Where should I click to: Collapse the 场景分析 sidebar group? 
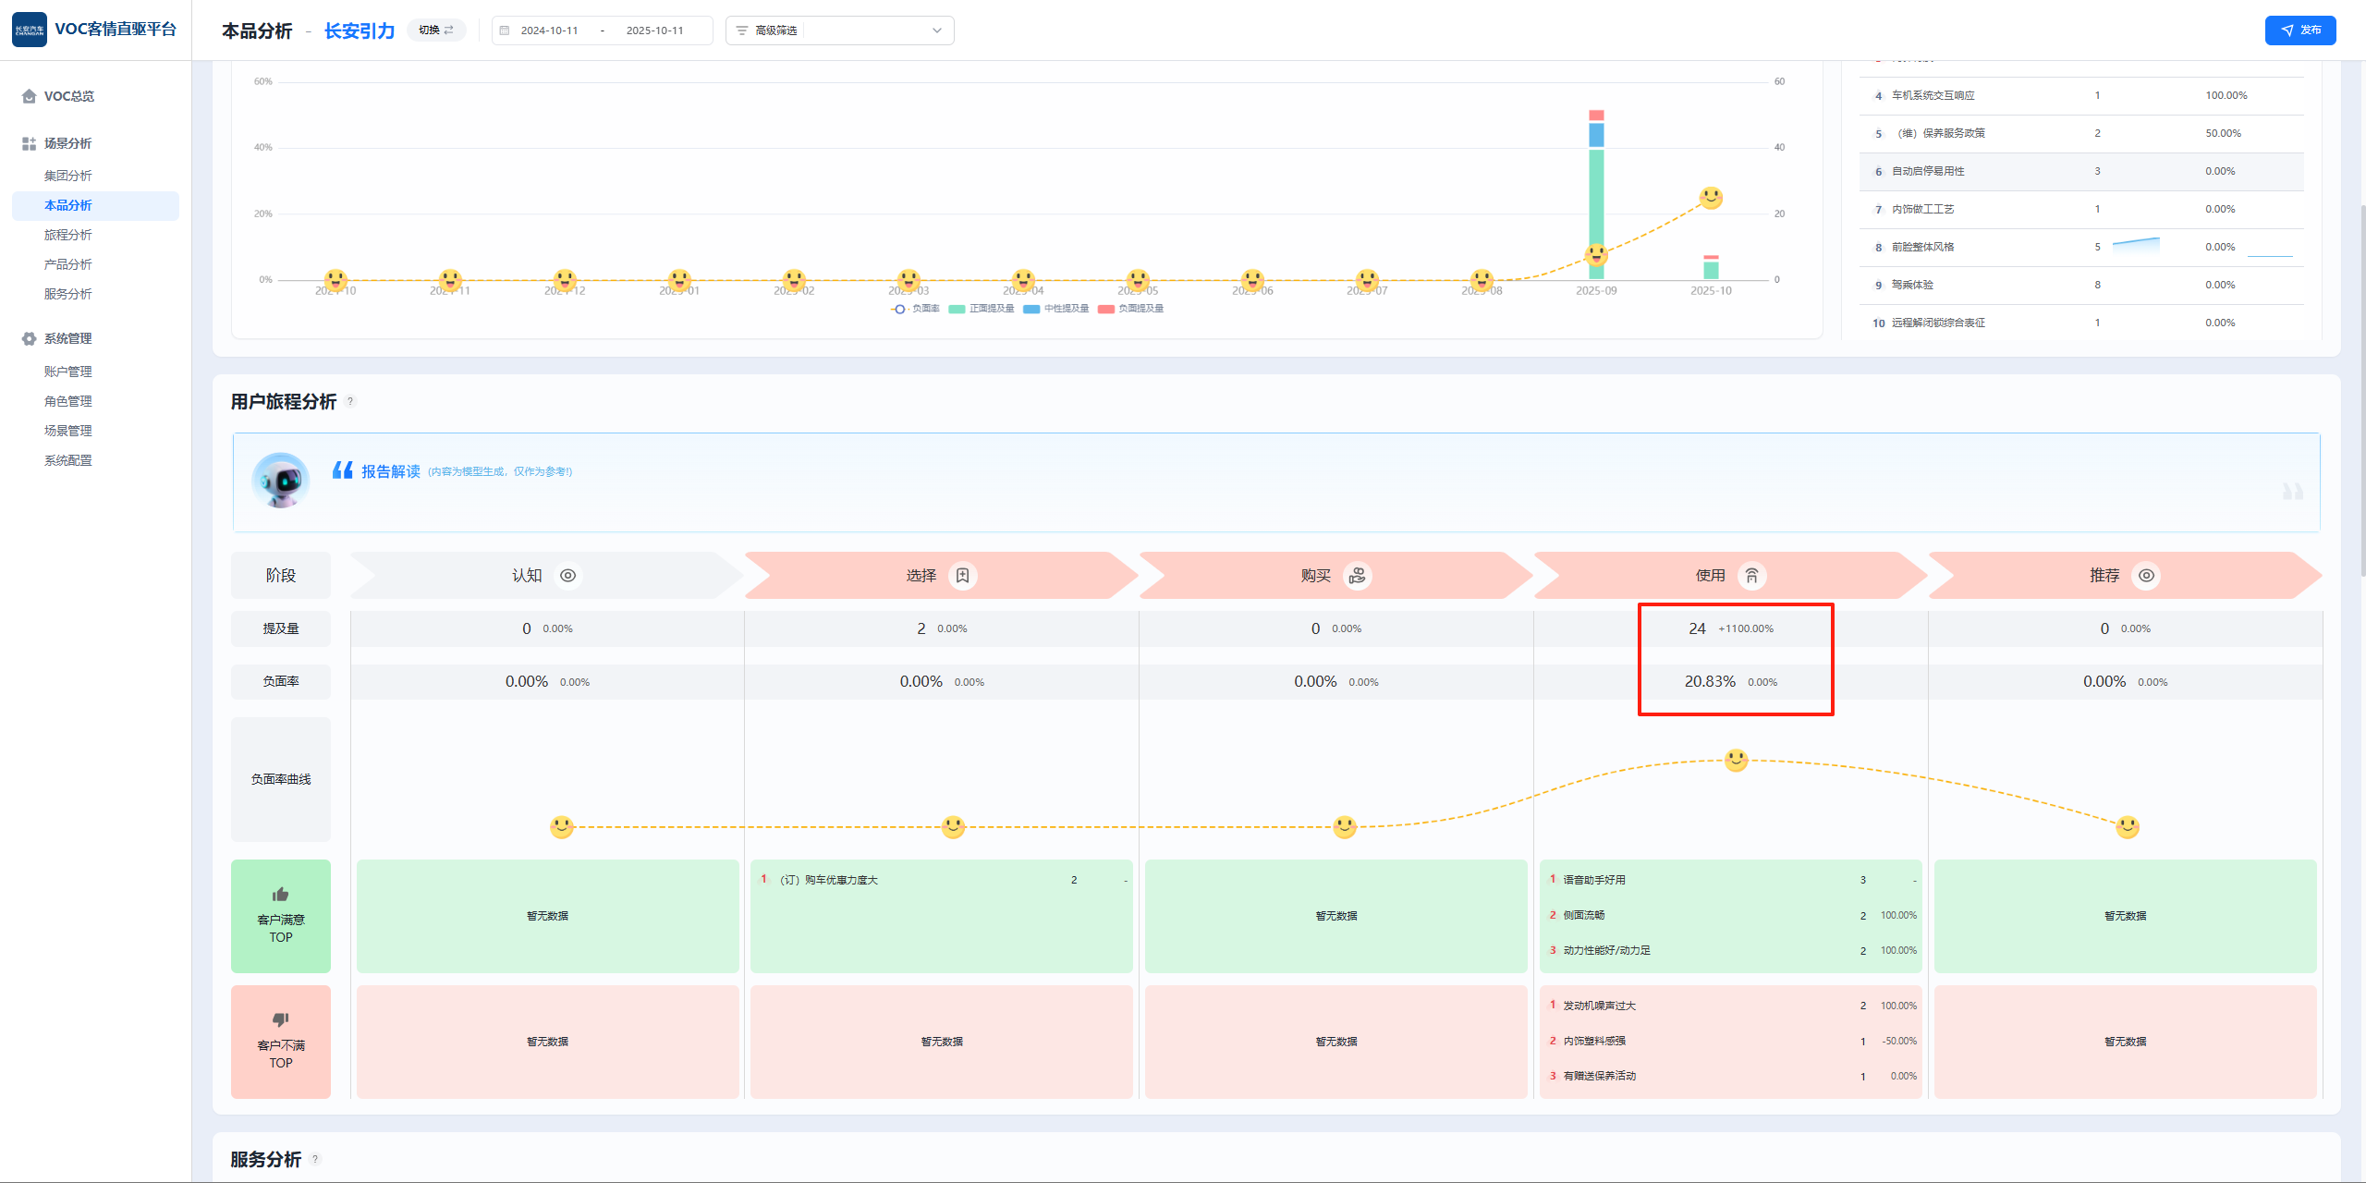(x=67, y=143)
